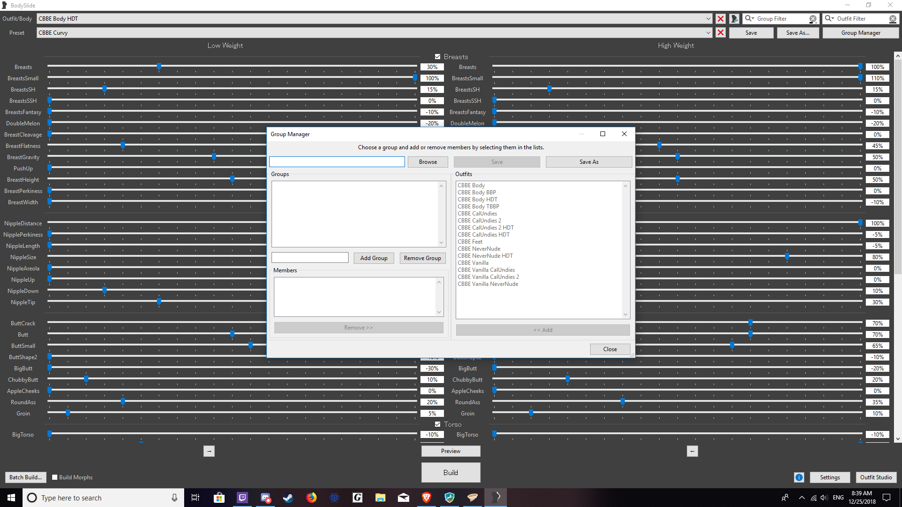This screenshot has width=902, height=507.
Task: Open the Settings button
Action: pos(830,477)
